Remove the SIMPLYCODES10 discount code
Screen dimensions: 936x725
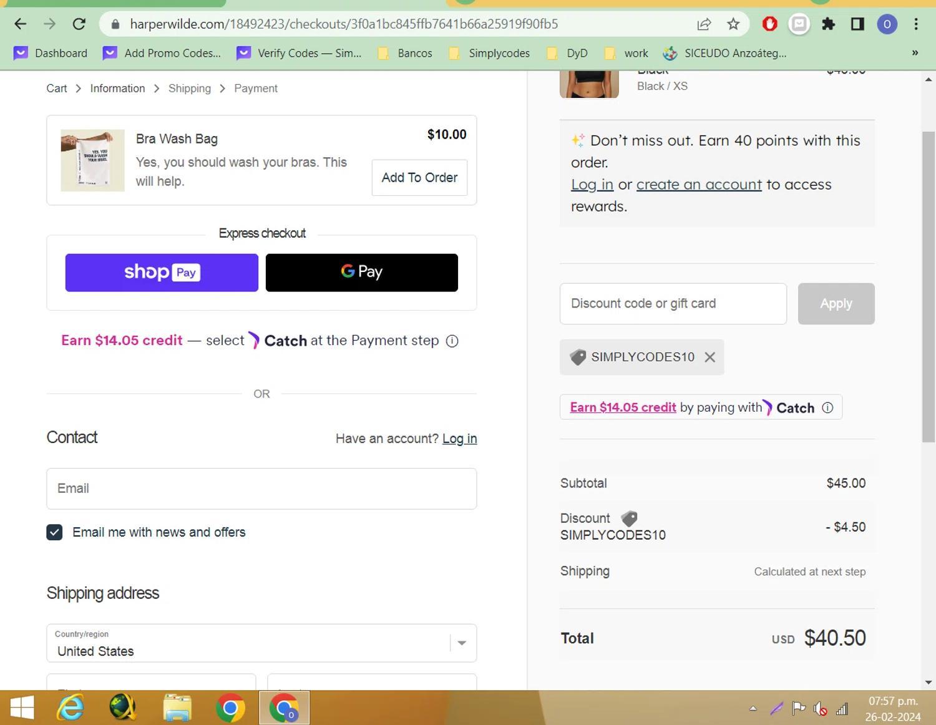click(709, 358)
